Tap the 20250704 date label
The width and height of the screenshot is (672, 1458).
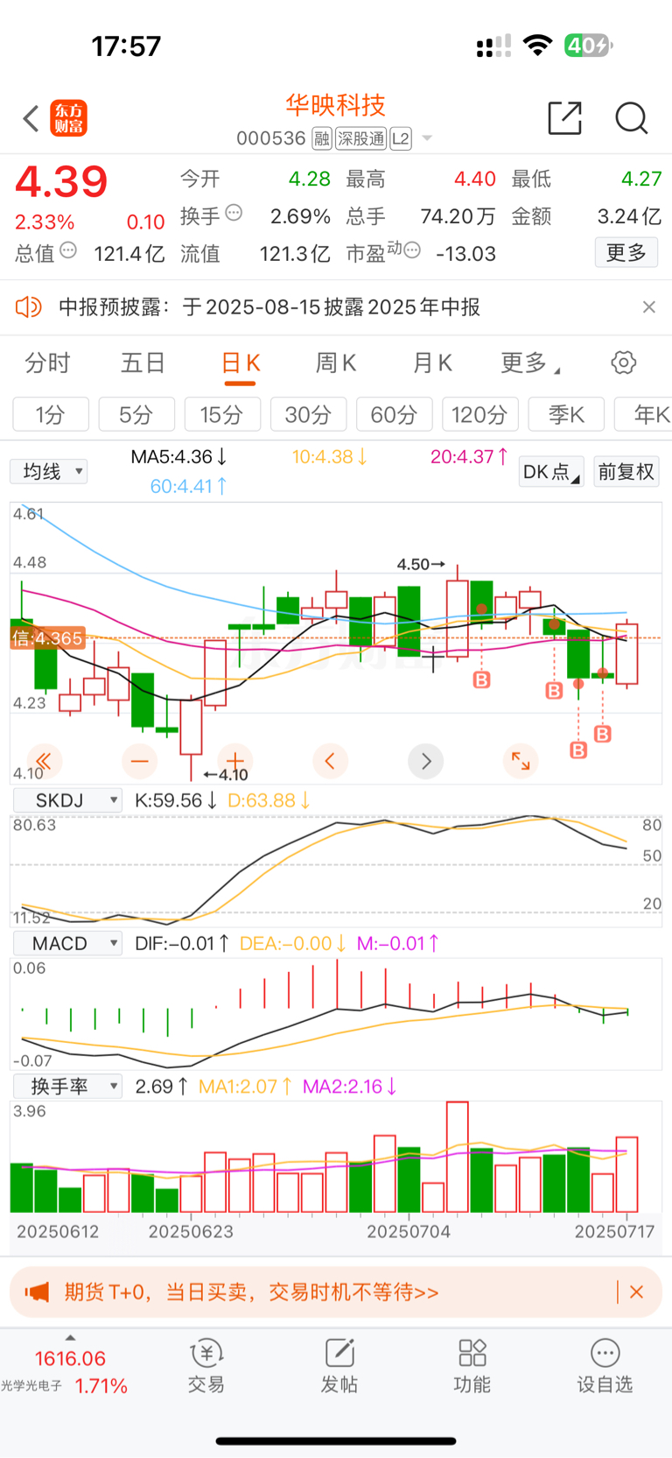tap(409, 1231)
